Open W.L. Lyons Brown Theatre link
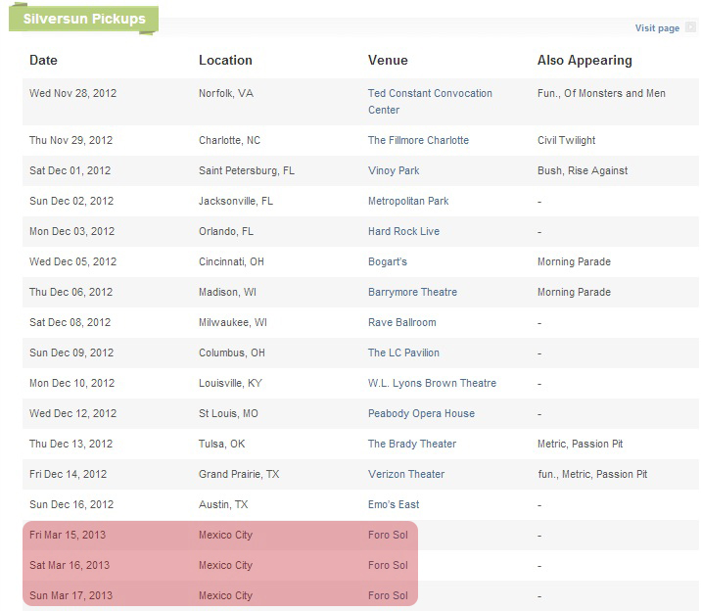701x611 pixels. click(x=432, y=383)
